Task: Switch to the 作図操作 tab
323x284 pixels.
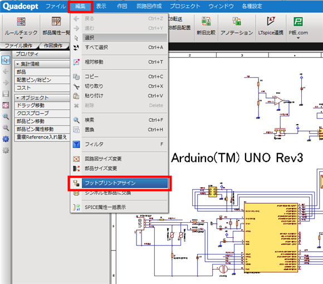Action: point(53,46)
